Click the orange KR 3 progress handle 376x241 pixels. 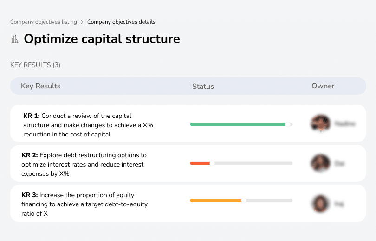pos(244,200)
